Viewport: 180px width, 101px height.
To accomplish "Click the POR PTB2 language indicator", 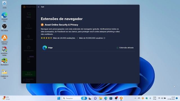I will tap(155, 98).
